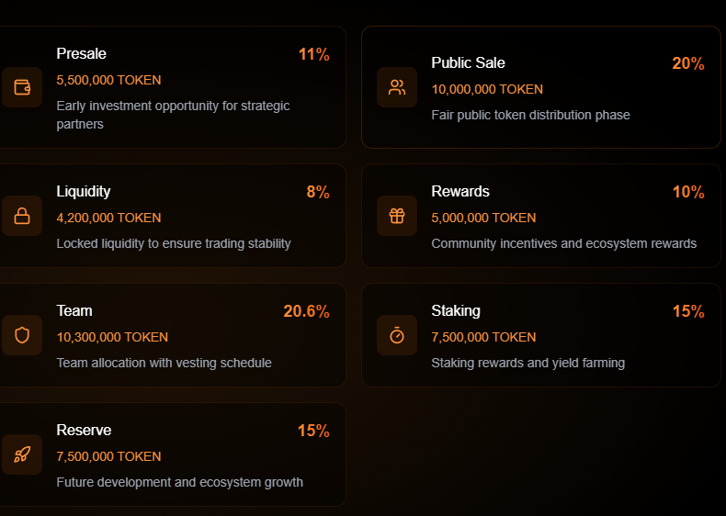The height and width of the screenshot is (516, 726).
Task: Click the lock icon beside Liquidity
Action: 22,217
